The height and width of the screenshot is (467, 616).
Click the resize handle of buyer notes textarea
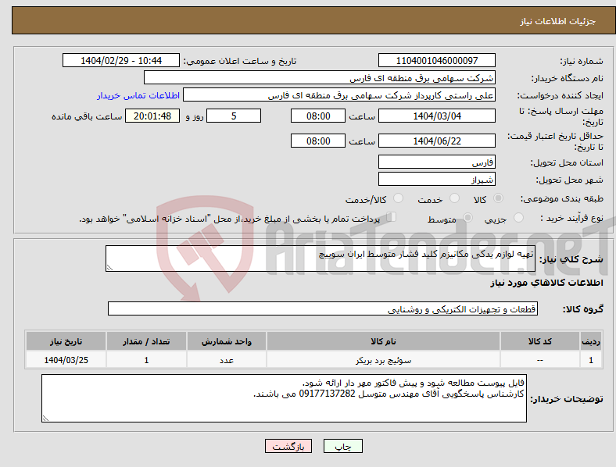(x=45, y=419)
